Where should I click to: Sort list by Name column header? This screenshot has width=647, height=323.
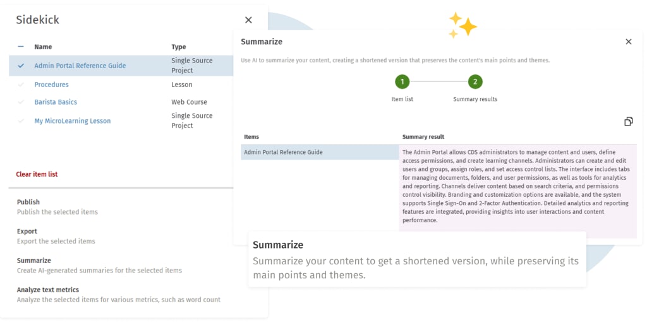43,47
